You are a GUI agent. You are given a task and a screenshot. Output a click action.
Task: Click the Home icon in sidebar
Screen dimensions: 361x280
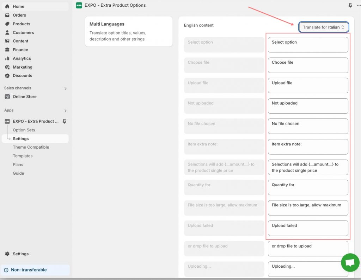tap(7, 6)
